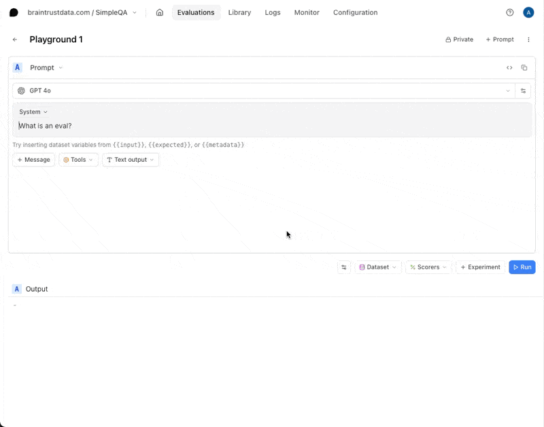Viewport: 544px width, 427px height.
Task: Open the Scorers dropdown
Action: click(x=428, y=267)
